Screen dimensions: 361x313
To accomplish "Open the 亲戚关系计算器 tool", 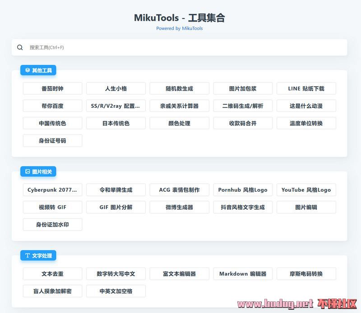I will coord(179,106).
